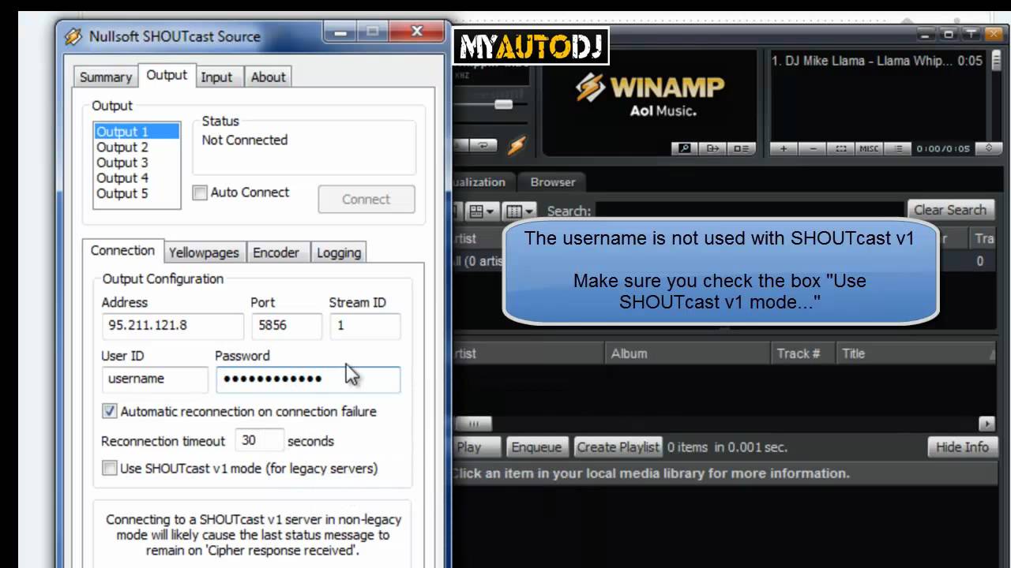The width and height of the screenshot is (1011, 568).
Task: Click the minus button in Winamp playlist
Action: coord(812,148)
